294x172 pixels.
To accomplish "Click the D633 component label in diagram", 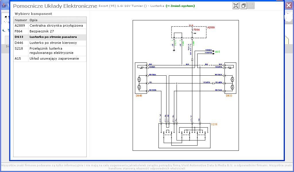I will [x=229, y=96].
